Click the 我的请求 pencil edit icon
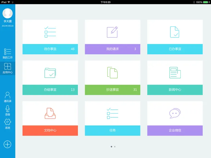 (x=112, y=32)
